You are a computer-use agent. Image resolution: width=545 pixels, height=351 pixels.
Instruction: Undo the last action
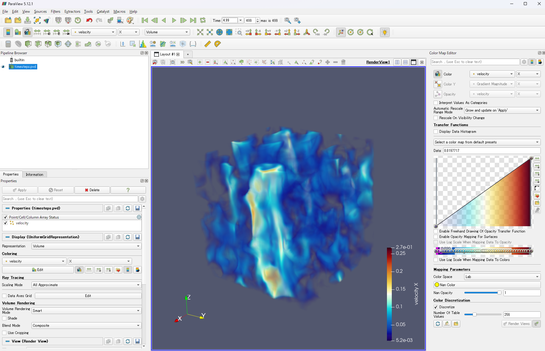pos(89,20)
